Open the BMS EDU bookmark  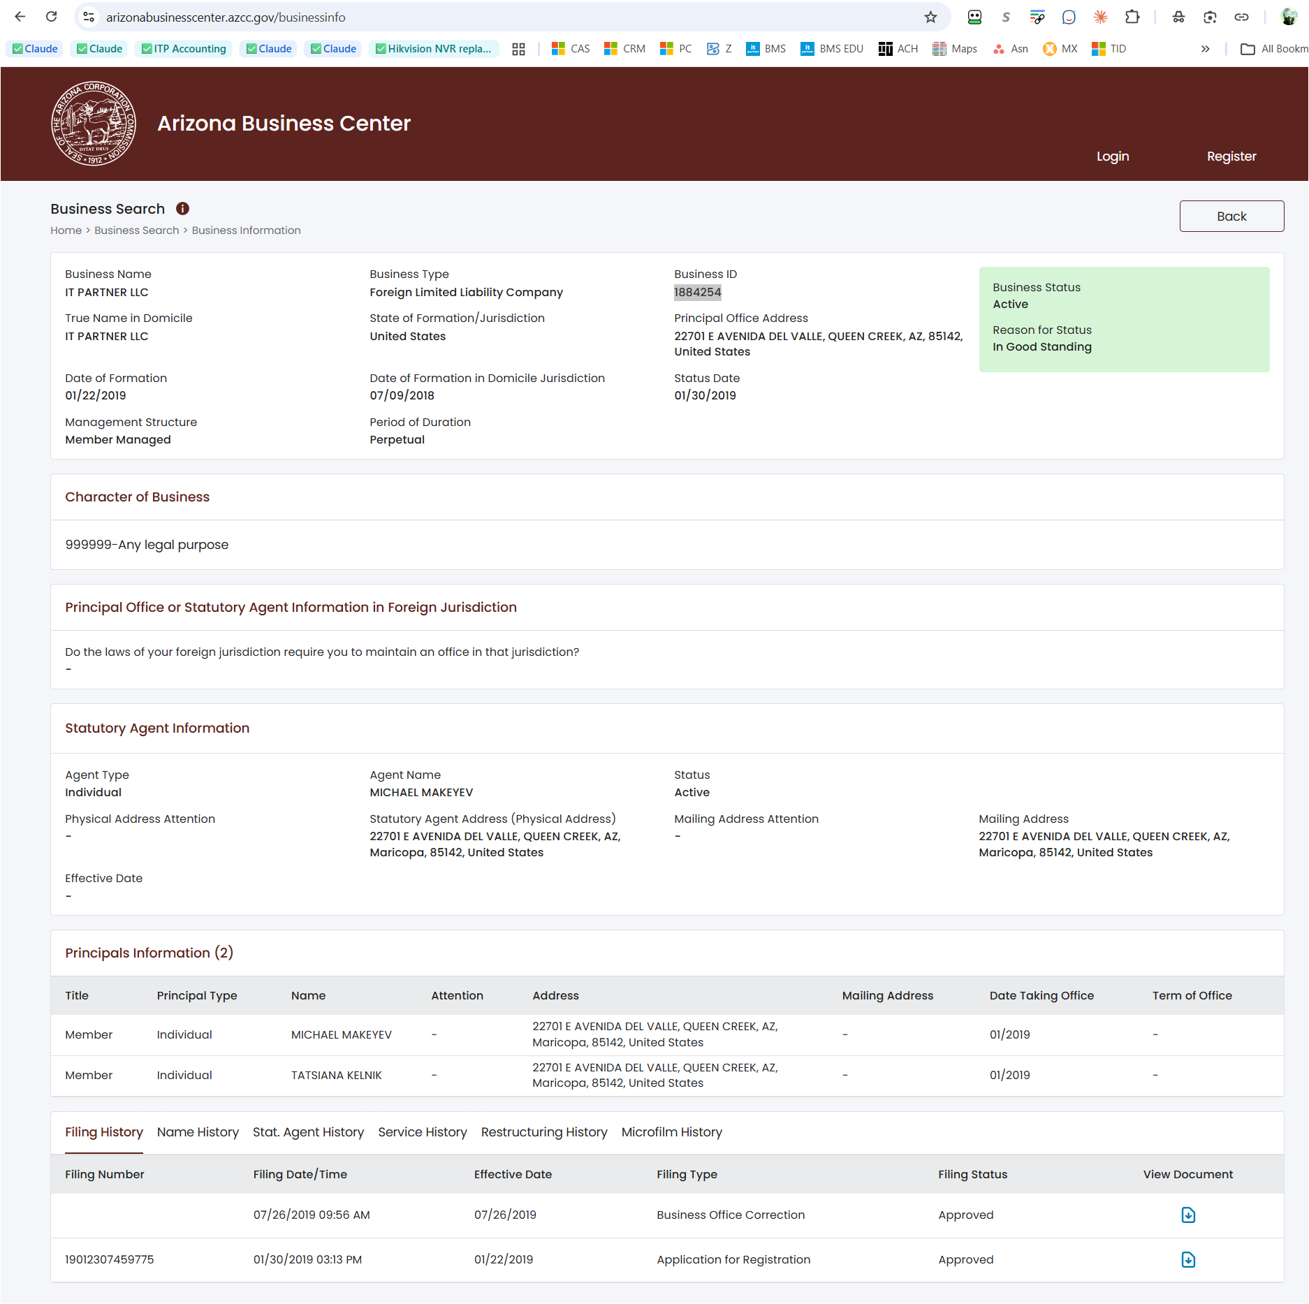click(x=832, y=49)
